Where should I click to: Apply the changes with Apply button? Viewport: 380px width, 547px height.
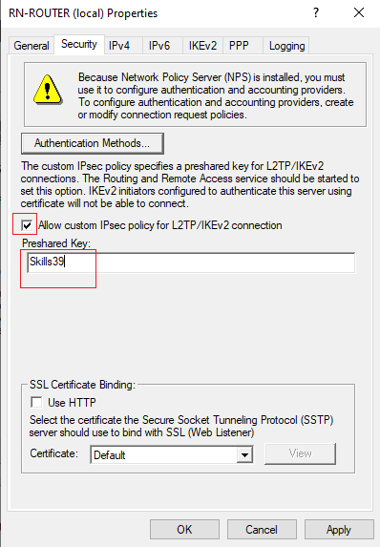pos(339,529)
